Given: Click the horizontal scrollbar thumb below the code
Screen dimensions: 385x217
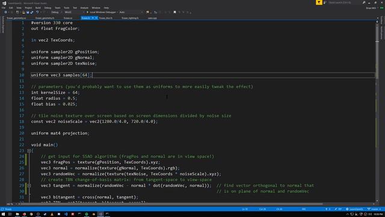Looking at the screenshot, I should click(172, 204).
